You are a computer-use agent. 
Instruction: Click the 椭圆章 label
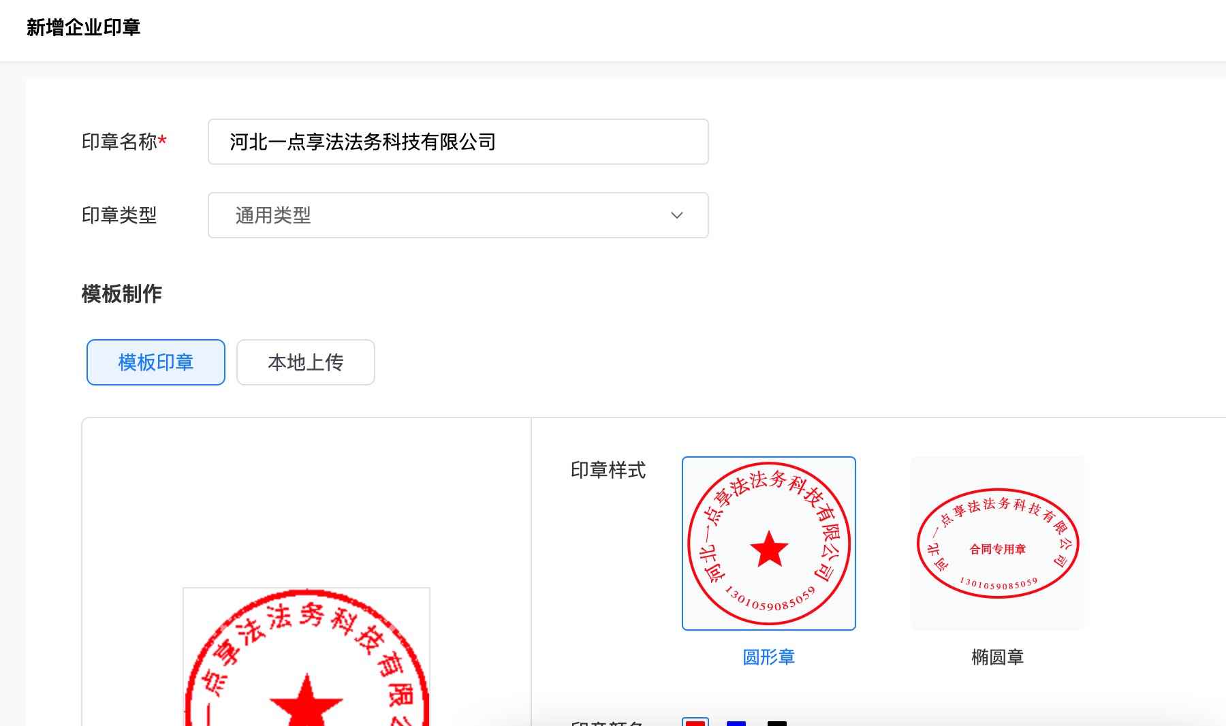click(998, 657)
